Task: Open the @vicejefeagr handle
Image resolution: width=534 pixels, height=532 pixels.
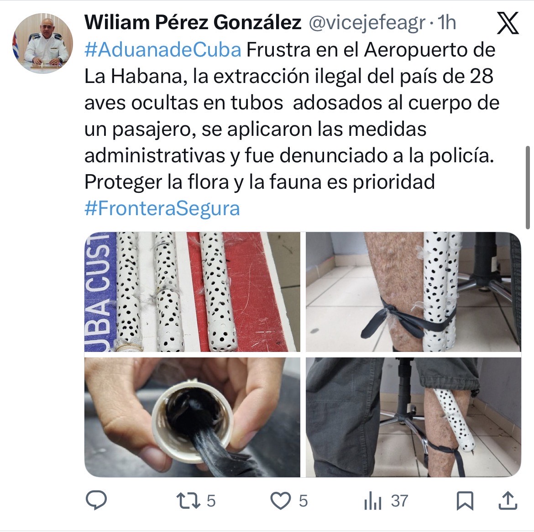Action: [x=367, y=23]
